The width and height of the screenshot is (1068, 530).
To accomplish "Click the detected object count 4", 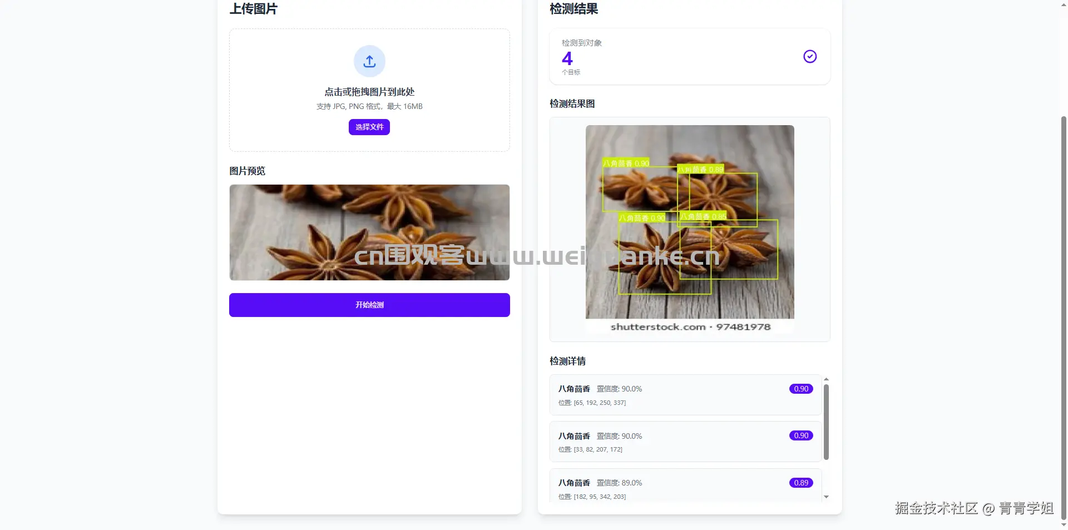I will click(x=567, y=58).
